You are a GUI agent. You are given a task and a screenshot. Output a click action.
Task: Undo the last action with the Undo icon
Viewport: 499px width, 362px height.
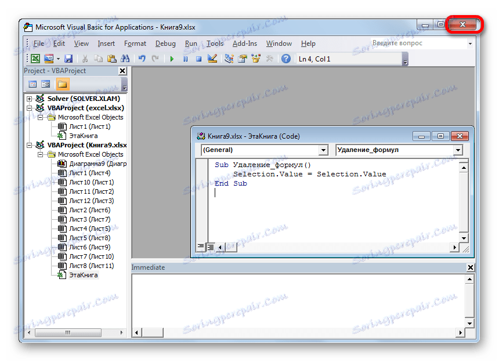coord(142,59)
